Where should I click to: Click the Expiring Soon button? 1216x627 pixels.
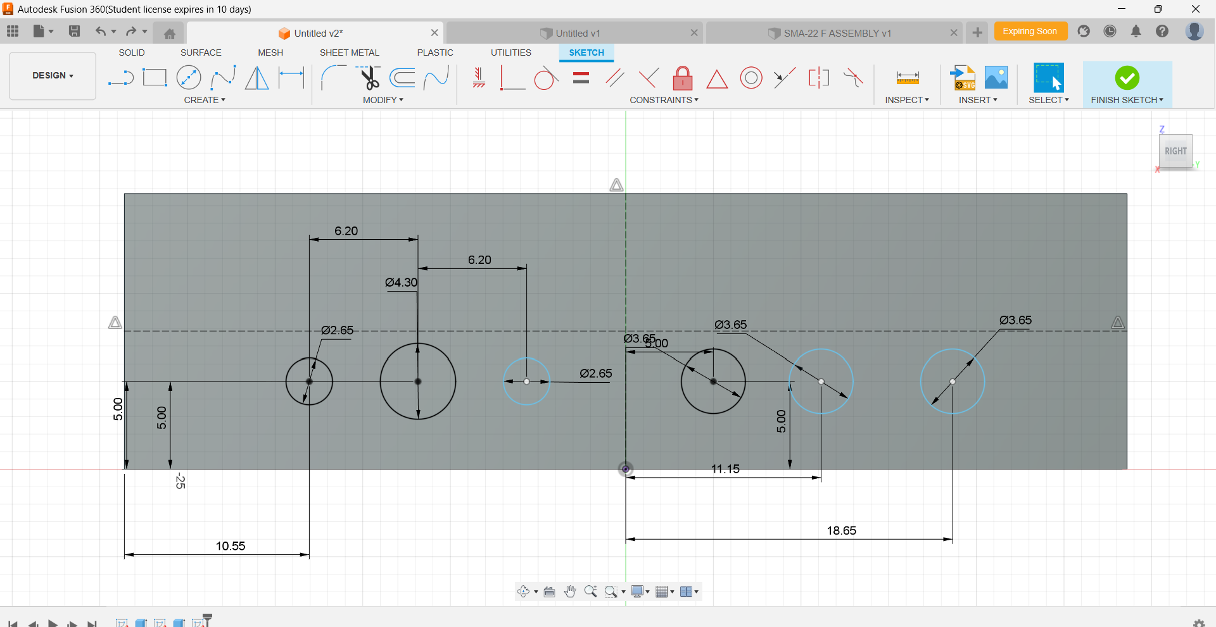click(x=1030, y=31)
